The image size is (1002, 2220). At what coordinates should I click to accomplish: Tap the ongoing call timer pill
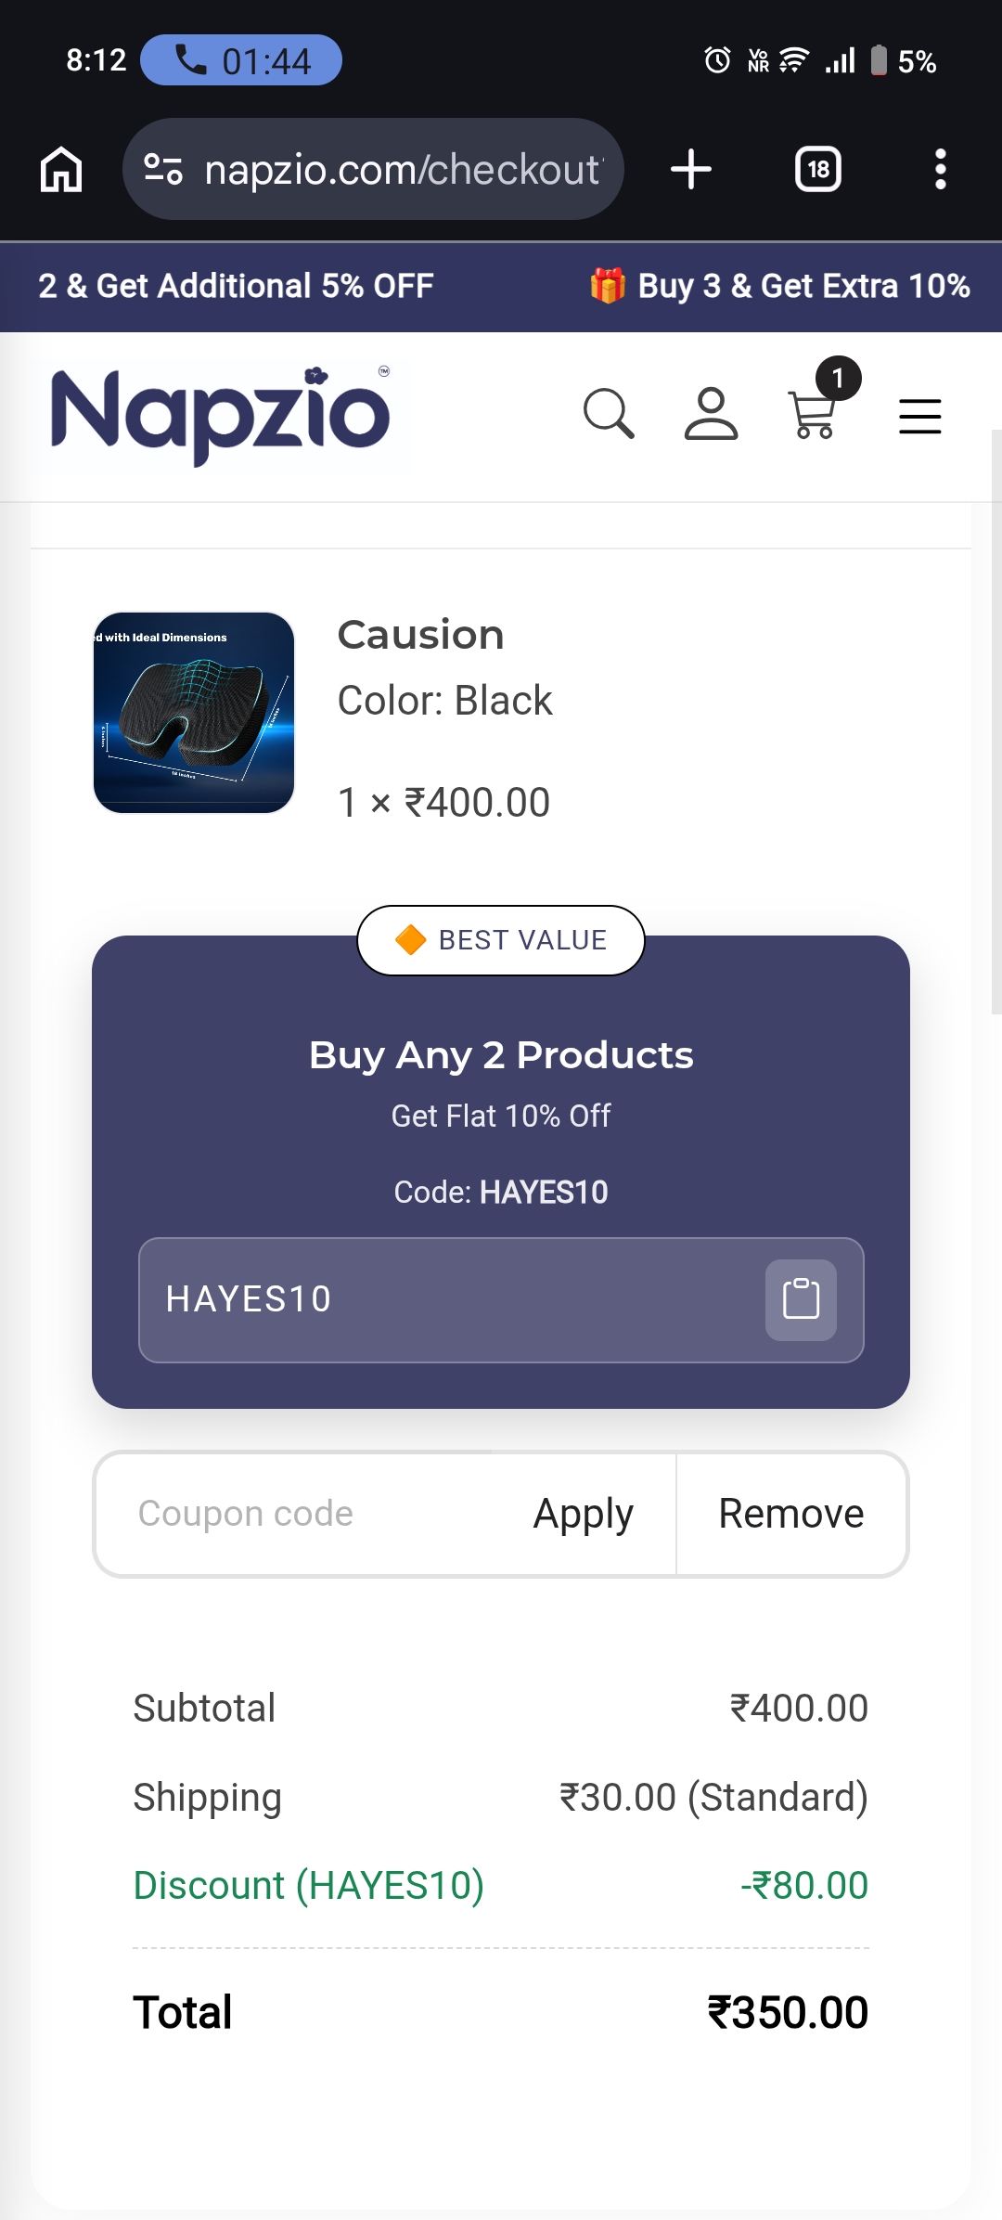click(241, 60)
